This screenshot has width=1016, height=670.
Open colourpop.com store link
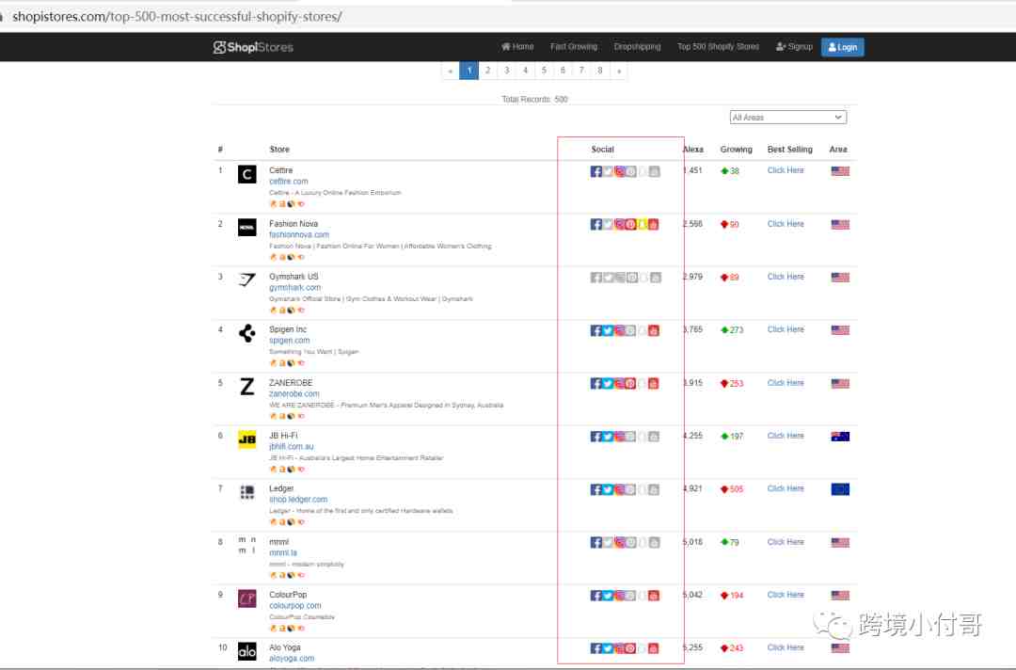click(294, 606)
